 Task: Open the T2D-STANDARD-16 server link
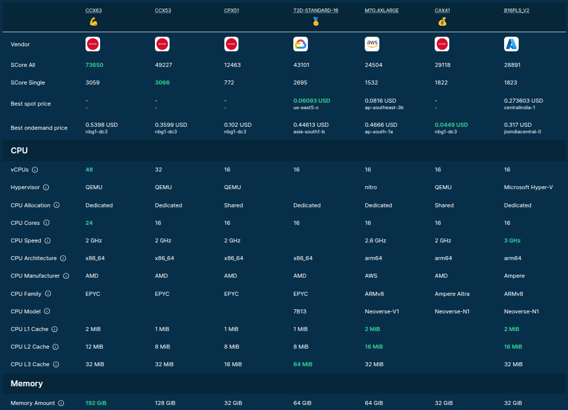[315, 10]
